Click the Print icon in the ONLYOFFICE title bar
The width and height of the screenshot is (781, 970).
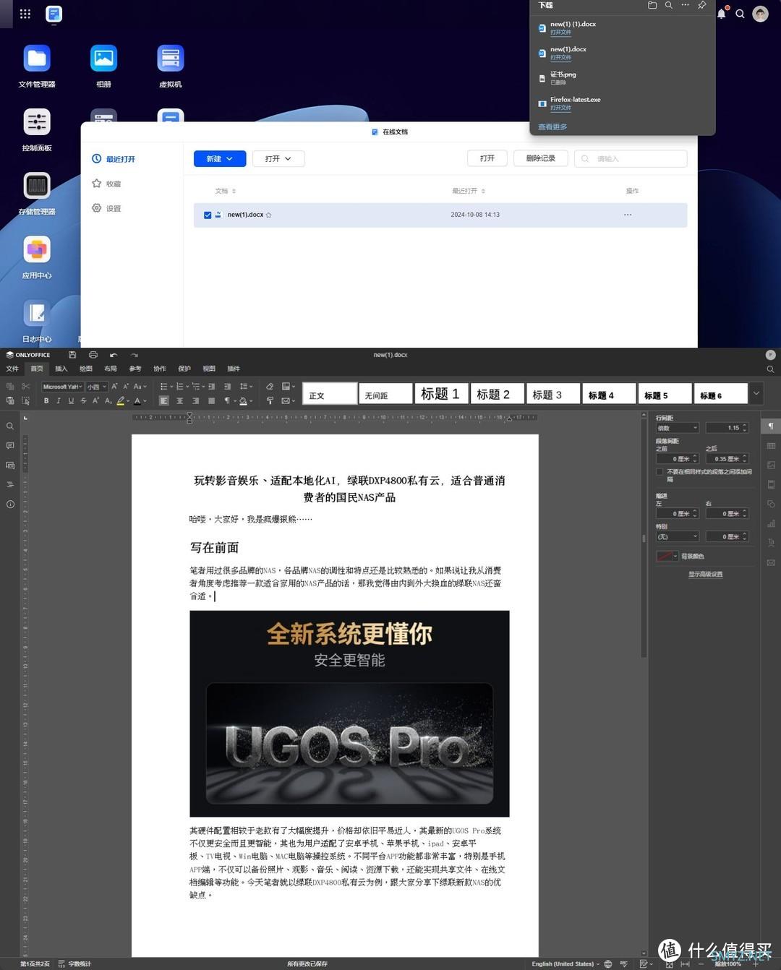pyautogui.click(x=93, y=355)
